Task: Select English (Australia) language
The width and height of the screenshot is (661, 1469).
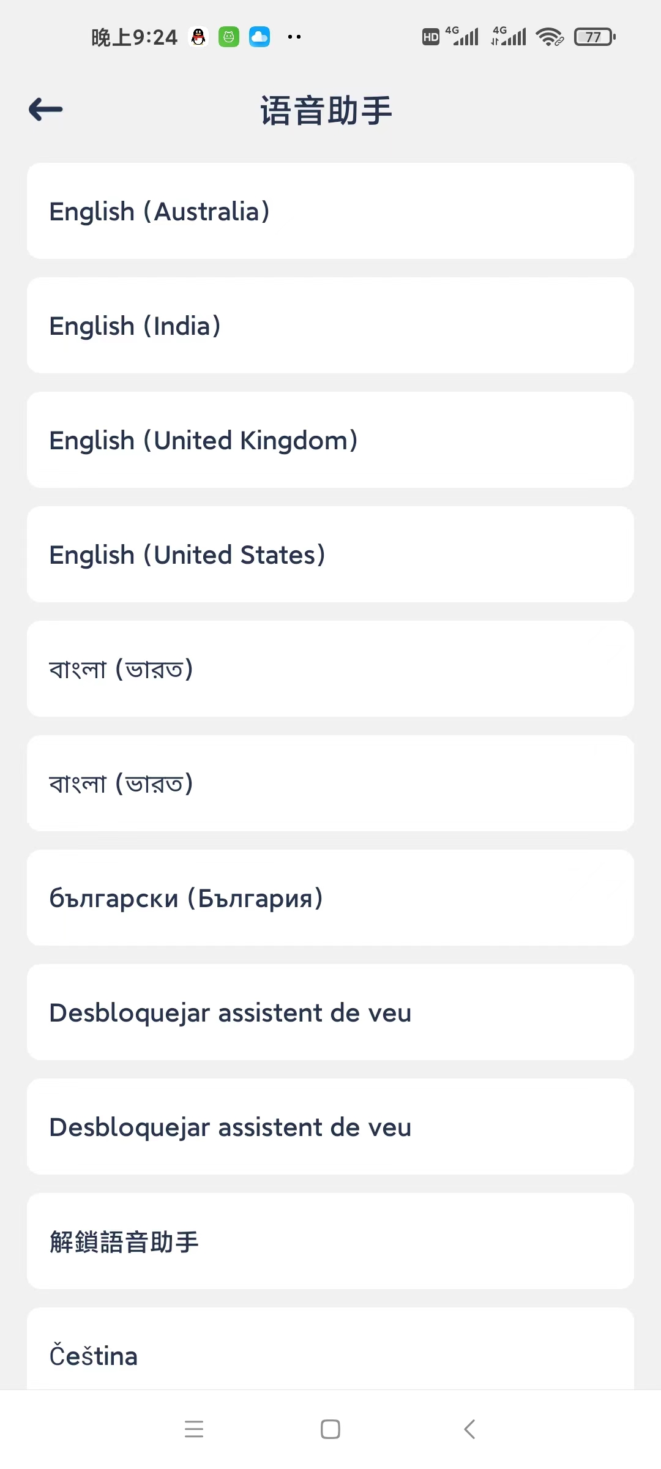Action: click(x=330, y=211)
